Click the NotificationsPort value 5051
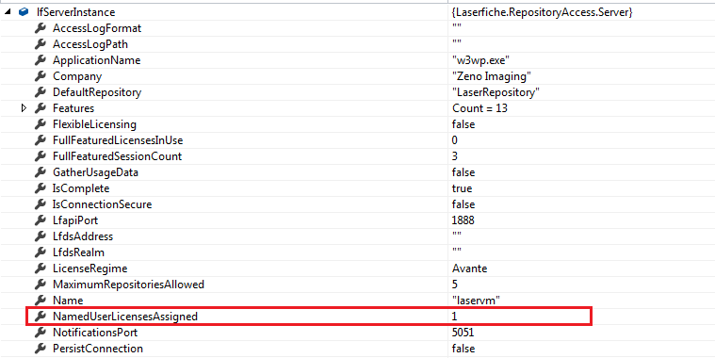715x358 pixels. coord(463,333)
